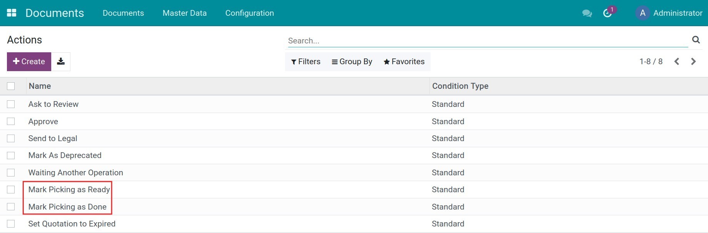
Task: Click the search magnifier icon
Action: (x=696, y=40)
